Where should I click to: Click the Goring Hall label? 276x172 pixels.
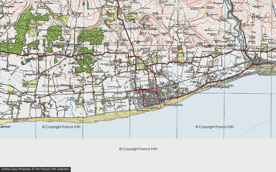pos(90,104)
